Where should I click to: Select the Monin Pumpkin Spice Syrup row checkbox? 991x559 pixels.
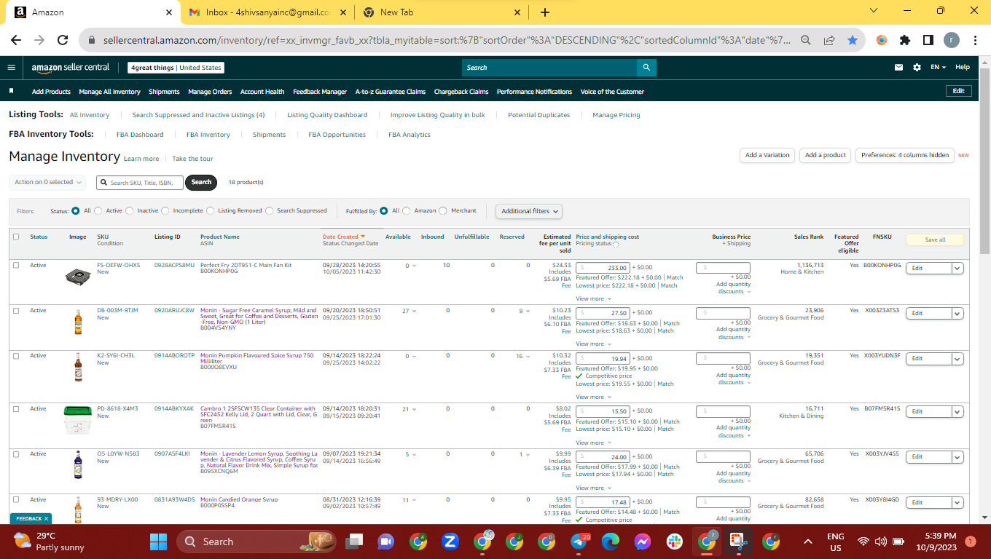point(16,356)
